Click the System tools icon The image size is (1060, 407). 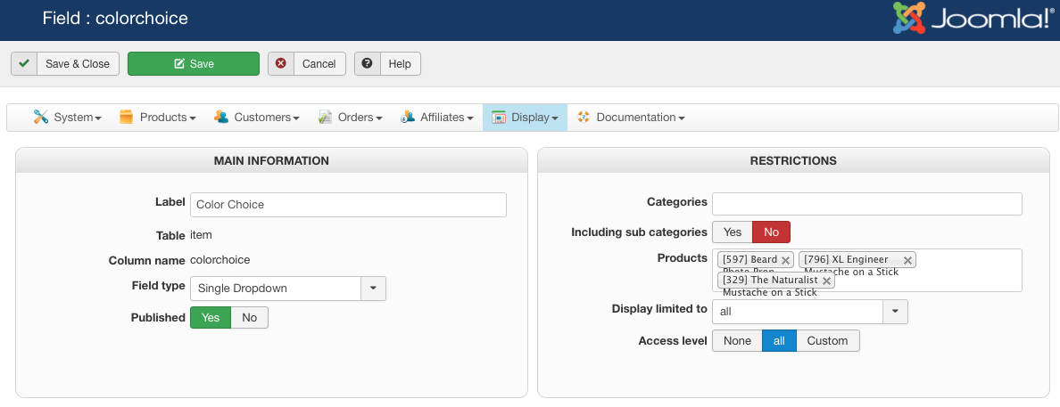41,118
